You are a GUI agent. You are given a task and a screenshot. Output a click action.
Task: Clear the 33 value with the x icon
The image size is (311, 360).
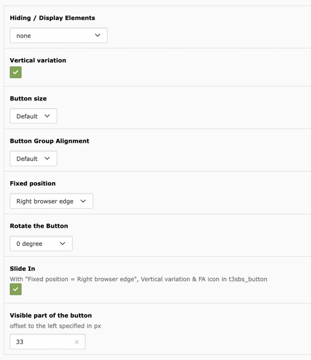click(x=76, y=342)
